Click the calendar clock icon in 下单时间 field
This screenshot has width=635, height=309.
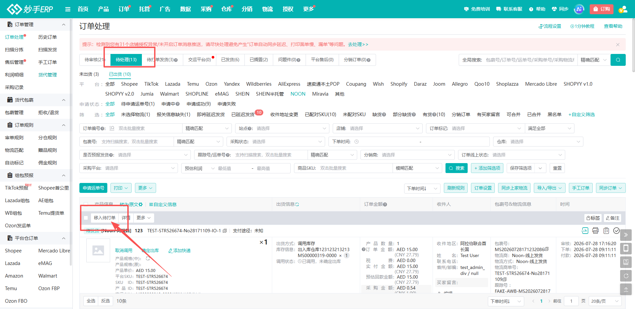357,142
